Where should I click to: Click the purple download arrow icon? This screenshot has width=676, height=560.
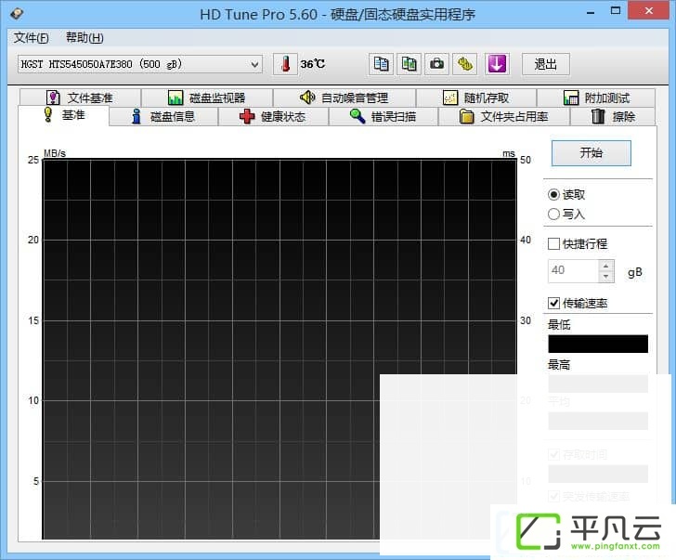tap(497, 64)
